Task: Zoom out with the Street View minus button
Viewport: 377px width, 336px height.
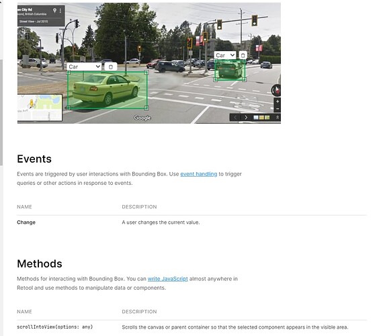Action: [278, 109]
